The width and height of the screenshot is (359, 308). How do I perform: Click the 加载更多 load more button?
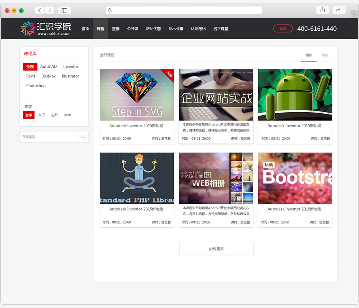click(216, 249)
